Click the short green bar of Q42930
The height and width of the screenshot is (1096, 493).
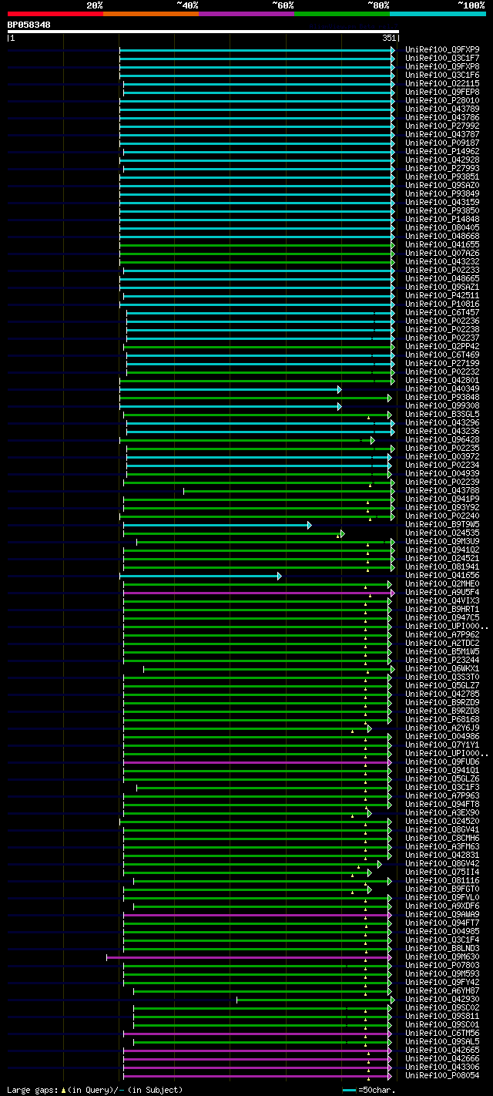(314, 1000)
